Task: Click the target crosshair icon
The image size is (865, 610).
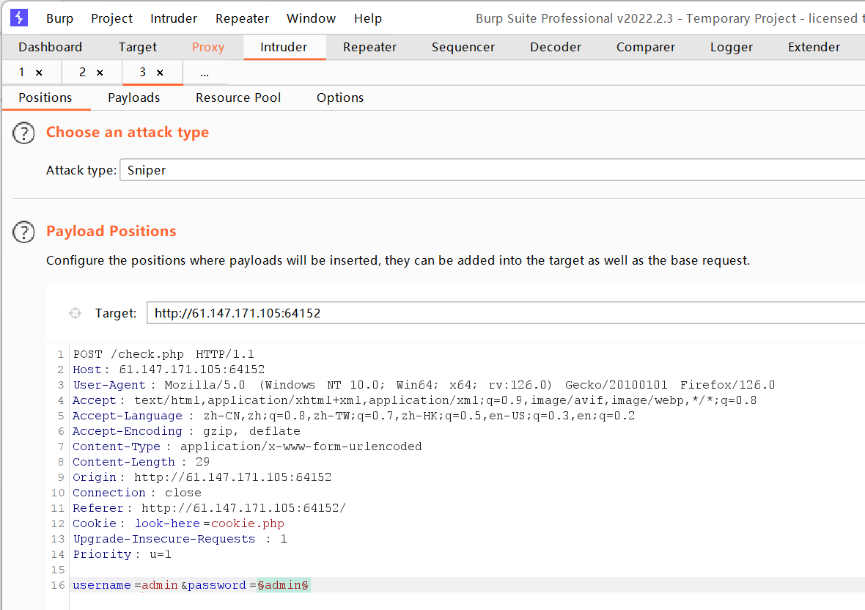Action: coord(75,313)
